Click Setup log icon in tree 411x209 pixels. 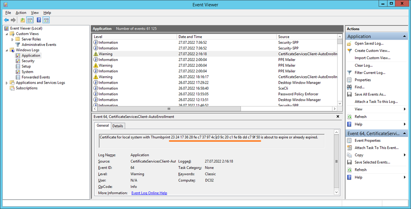[x=18, y=66]
